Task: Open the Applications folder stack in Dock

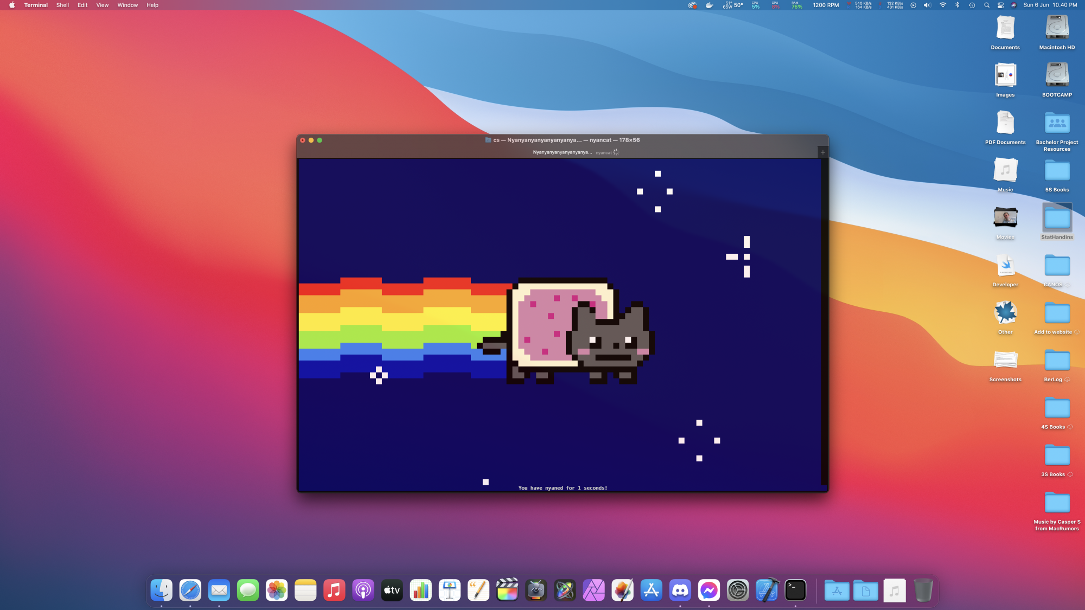Action: [837, 590]
